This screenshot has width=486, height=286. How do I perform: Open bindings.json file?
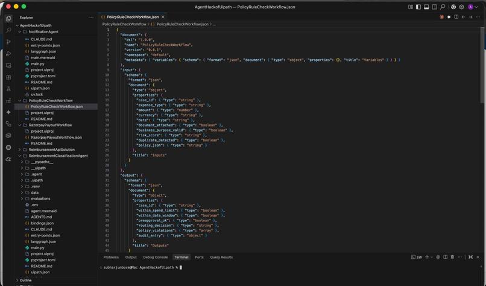42,223
